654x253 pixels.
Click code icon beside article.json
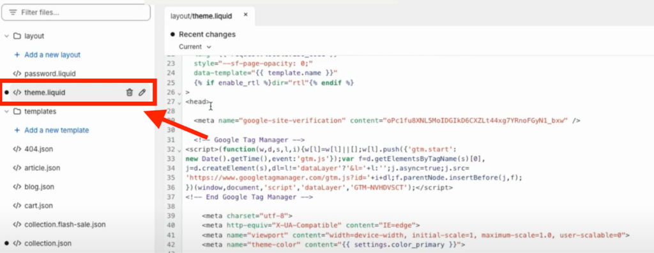[x=17, y=168]
